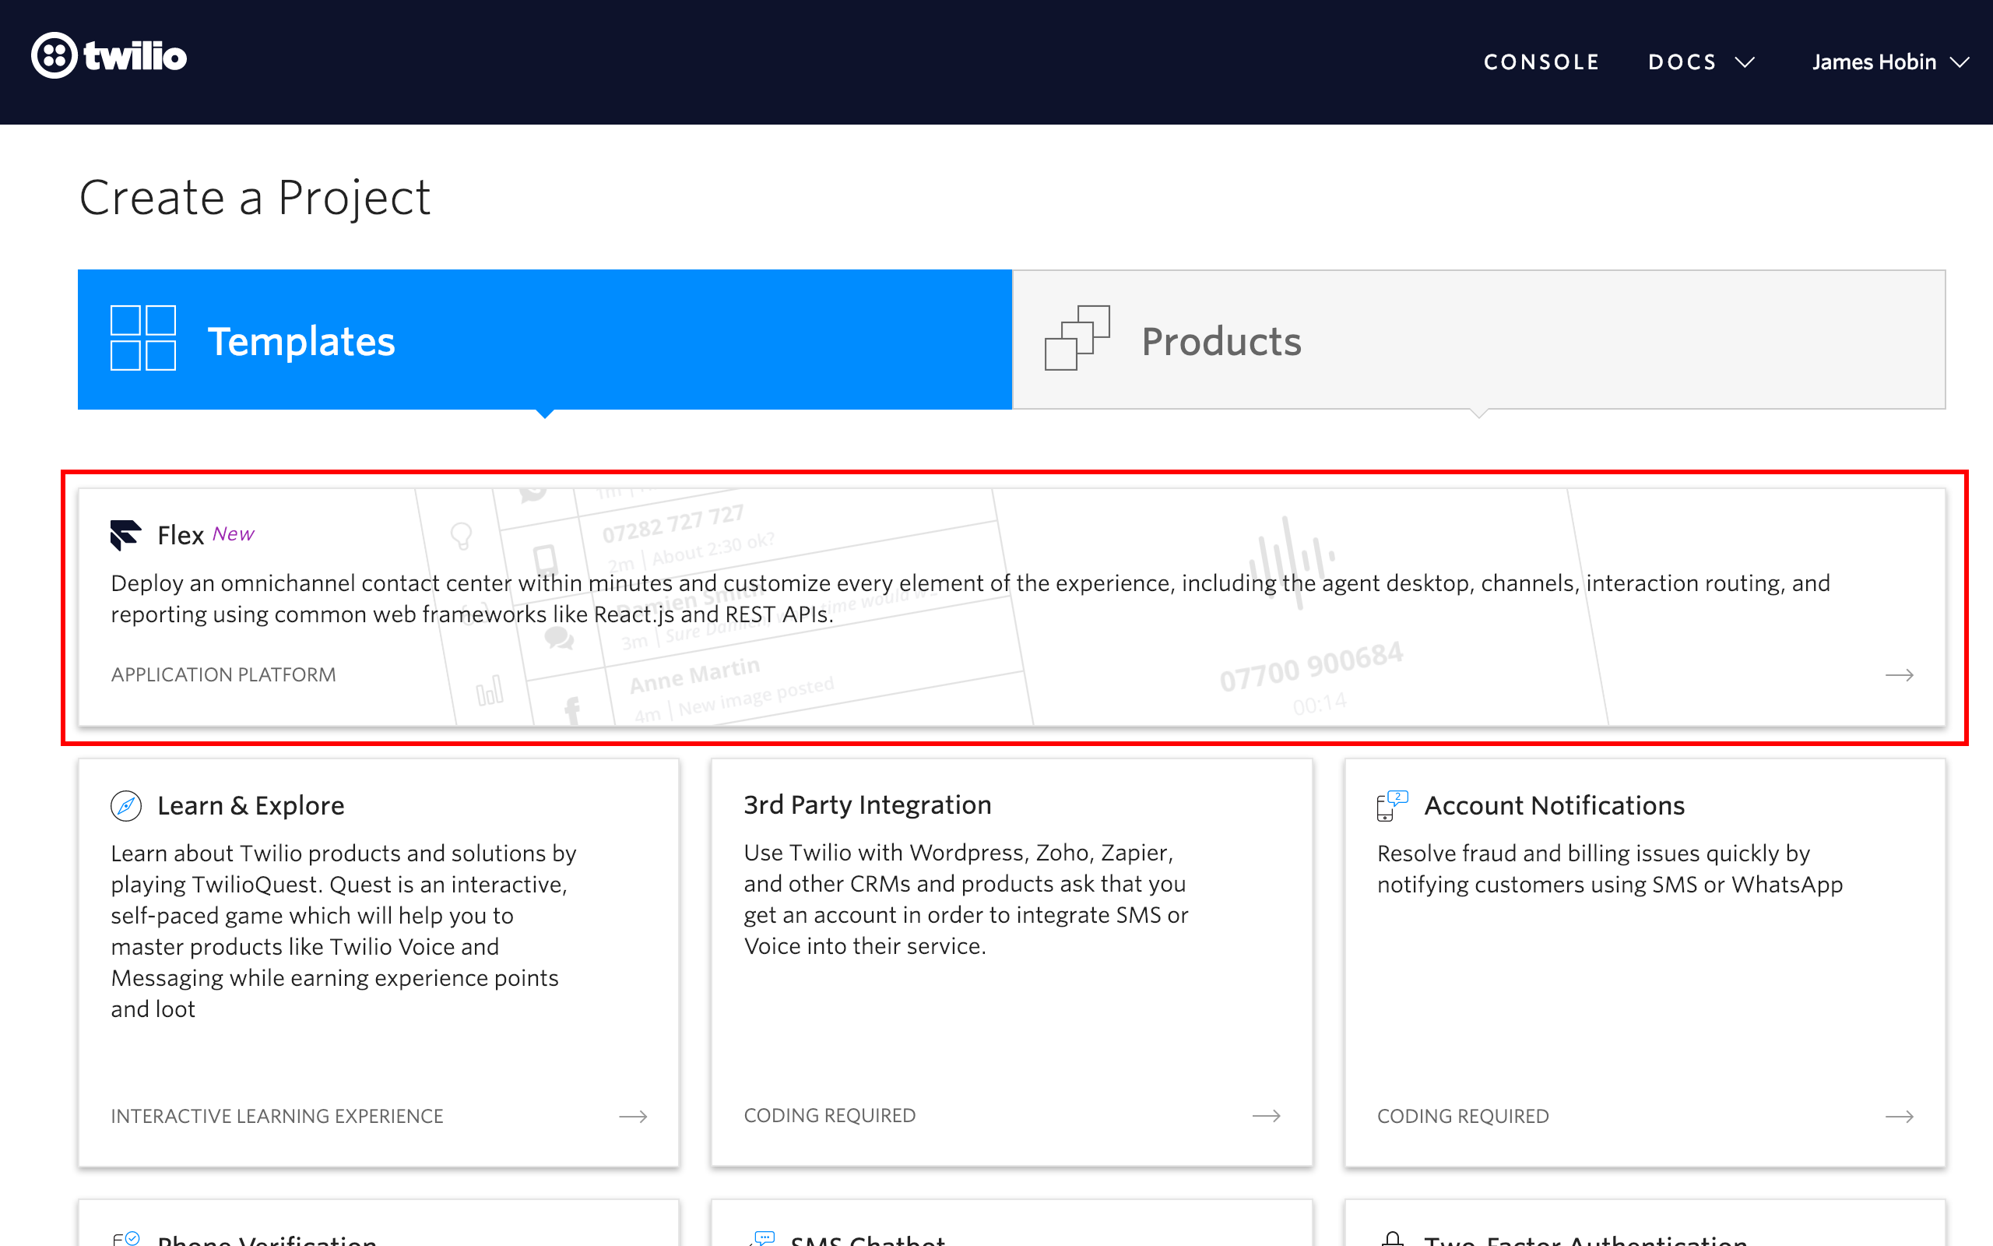Screen dimensions: 1993x1246
Task: Click the Twilio logo in the header
Action: pos(109,56)
